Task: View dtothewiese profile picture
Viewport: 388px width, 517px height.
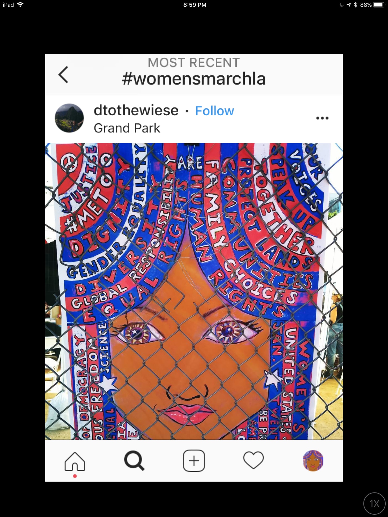Action: 69,118
